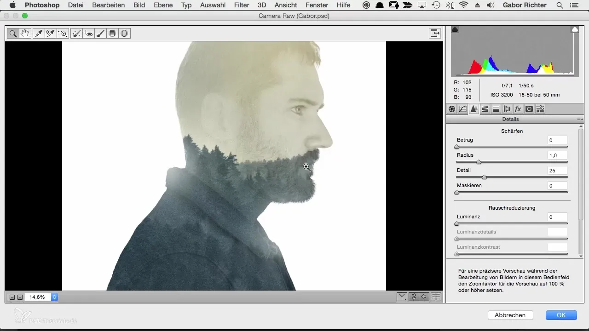Image resolution: width=589 pixels, height=331 pixels.
Task: Toggle full screen mode icon
Action: click(x=434, y=33)
